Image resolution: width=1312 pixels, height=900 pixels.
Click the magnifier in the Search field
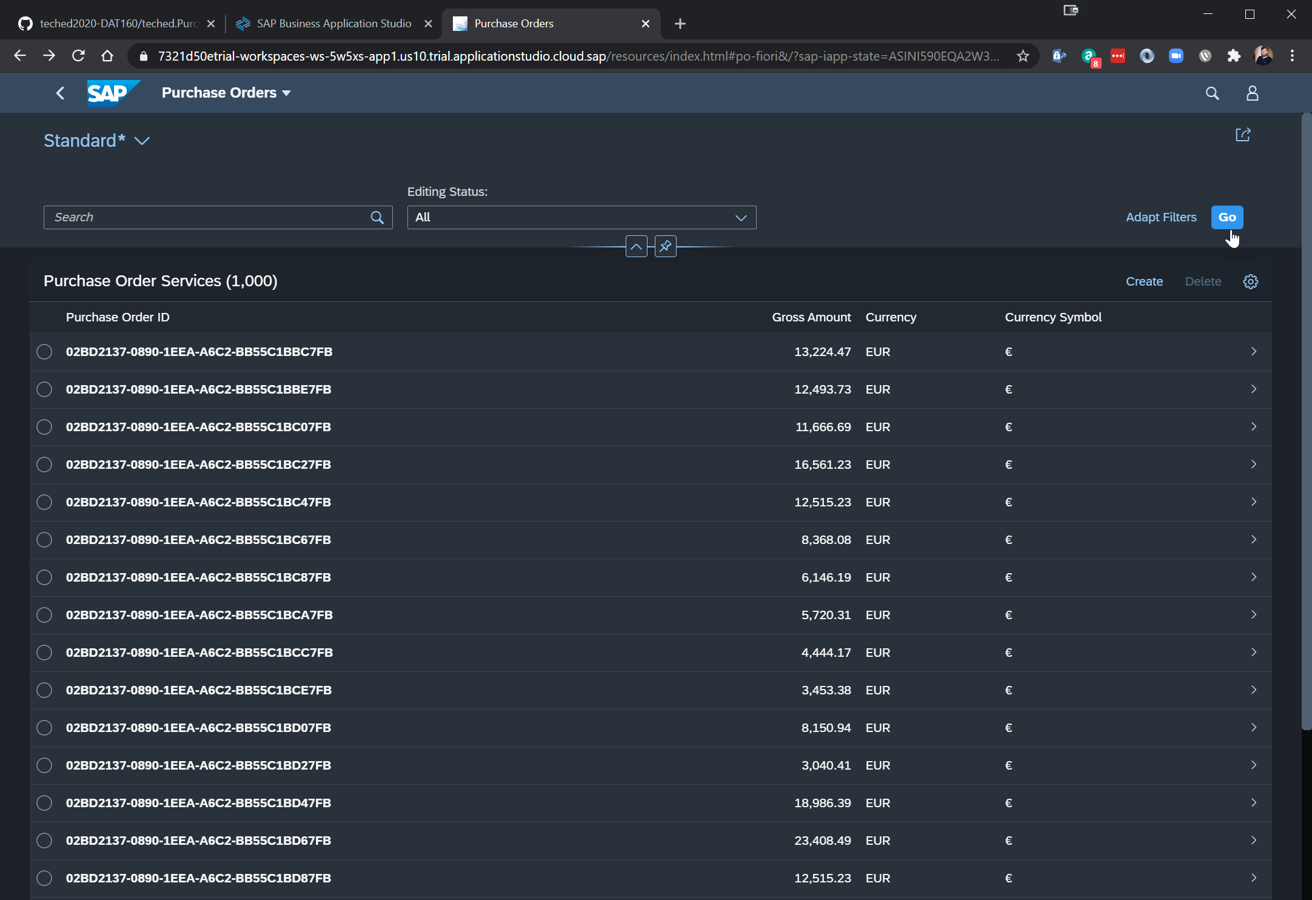click(377, 218)
